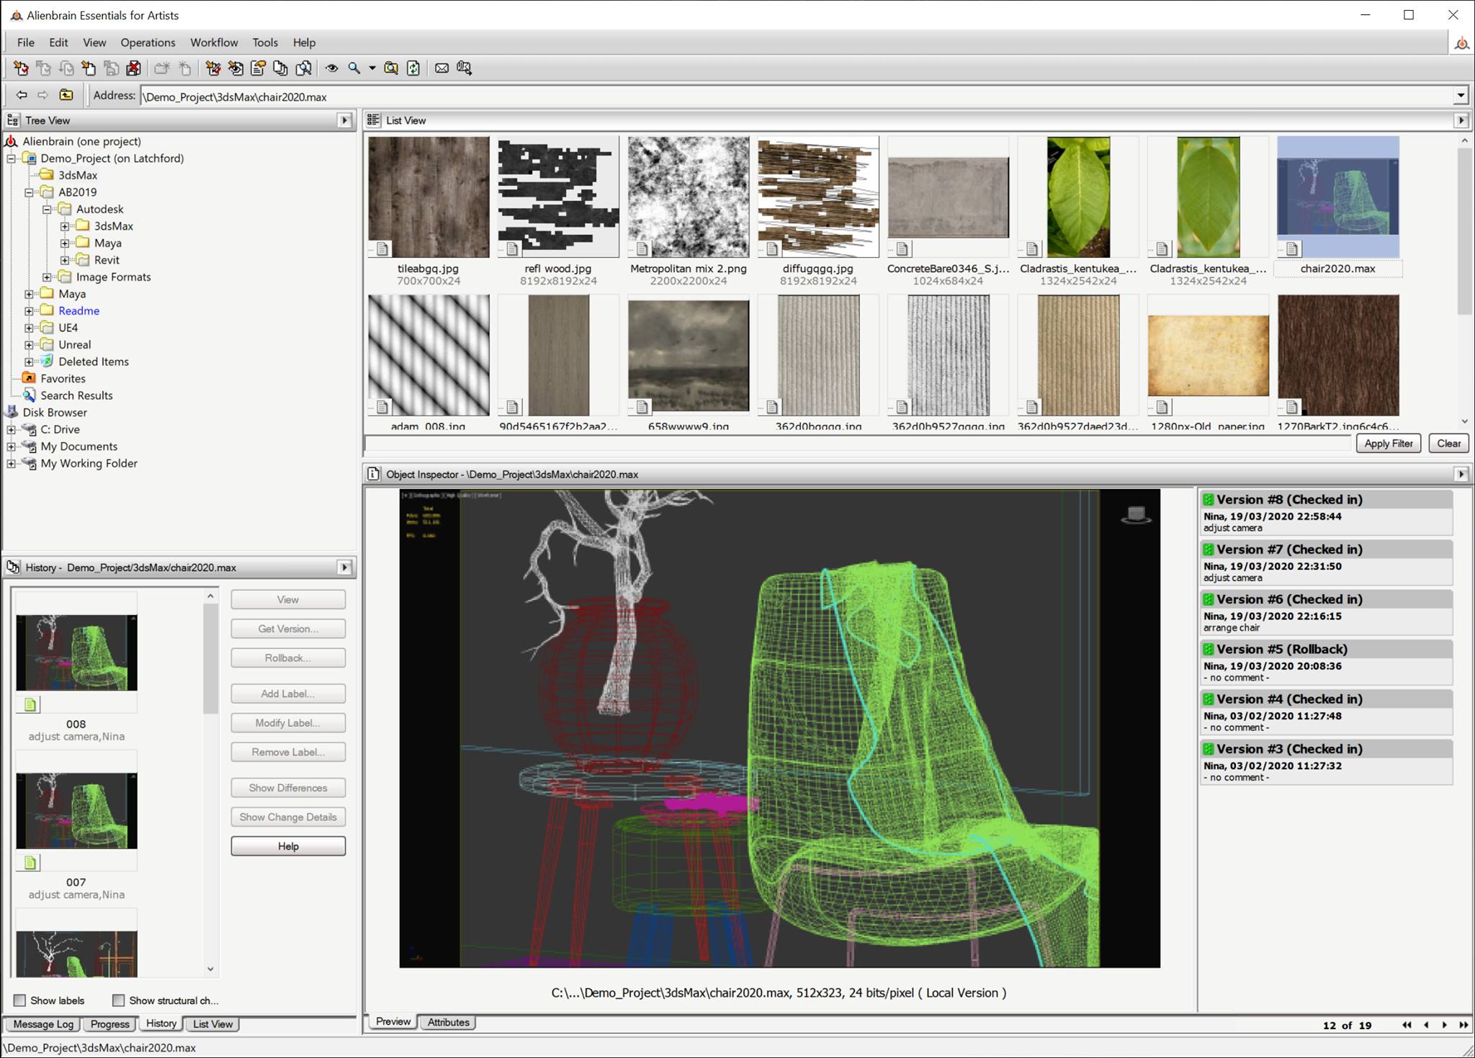The image size is (1475, 1058).
Task: Click the Apply Filter button
Action: [1388, 444]
